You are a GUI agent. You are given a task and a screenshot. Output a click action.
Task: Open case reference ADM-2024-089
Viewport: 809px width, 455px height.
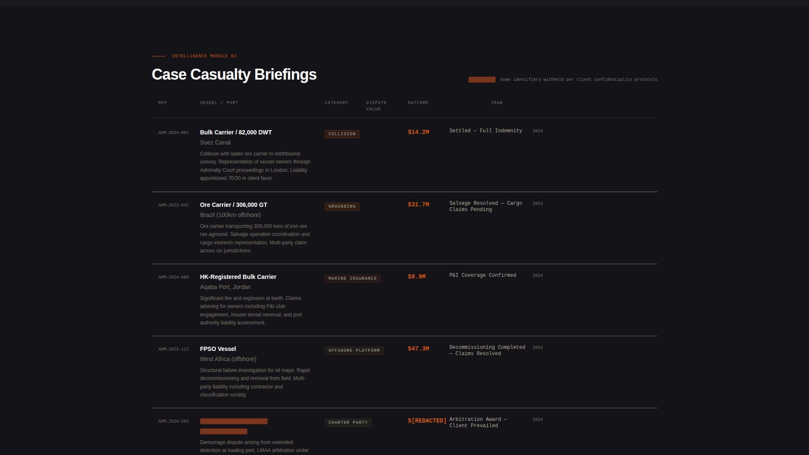(x=173, y=277)
